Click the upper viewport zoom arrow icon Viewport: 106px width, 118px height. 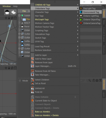9,18
